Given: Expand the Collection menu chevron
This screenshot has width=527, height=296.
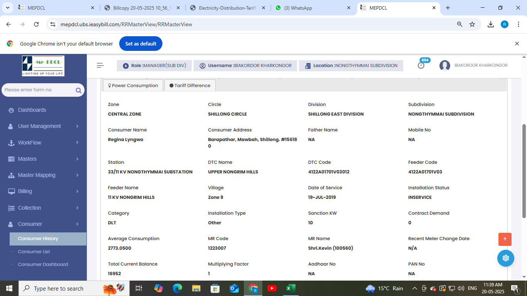Looking at the screenshot, I should (77, 208).
